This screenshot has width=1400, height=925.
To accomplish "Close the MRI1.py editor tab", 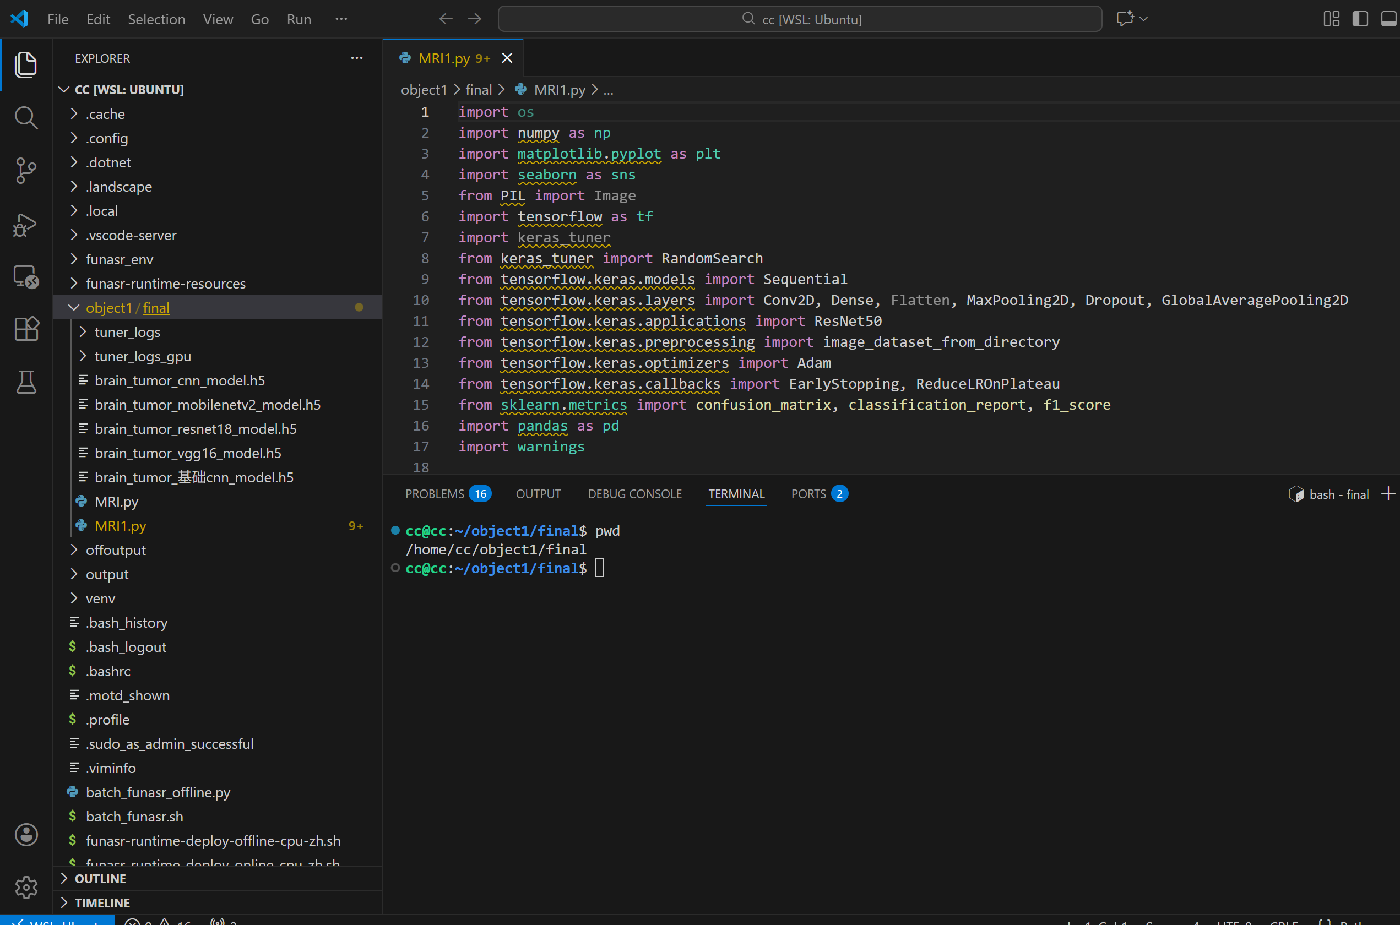I will [507, 58].
